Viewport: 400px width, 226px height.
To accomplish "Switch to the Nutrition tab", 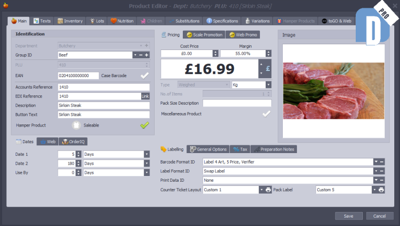I will click(x=121, y=21).
